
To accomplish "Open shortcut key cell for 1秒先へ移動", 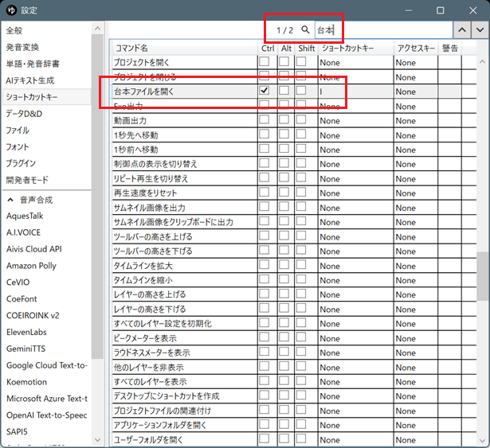I will [355, 135].
